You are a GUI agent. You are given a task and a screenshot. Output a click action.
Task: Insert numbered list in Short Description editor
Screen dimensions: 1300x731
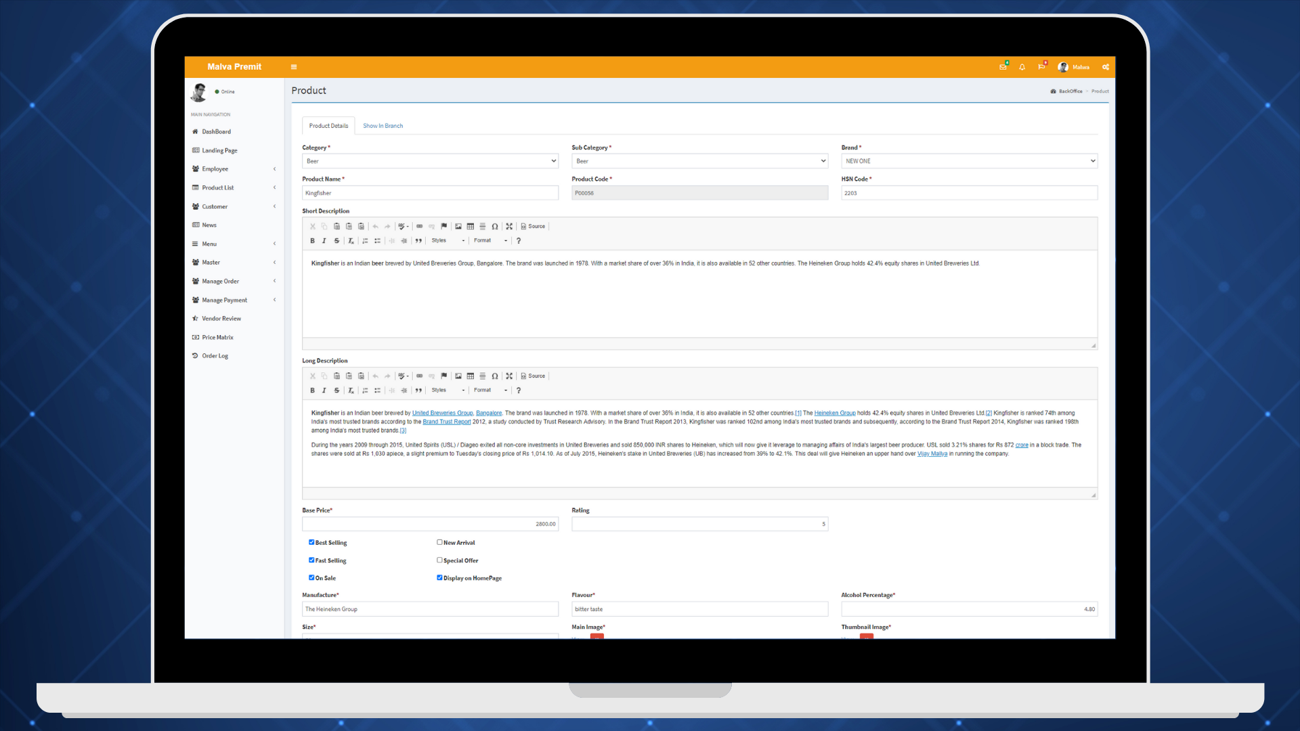[x=365, y=241]
